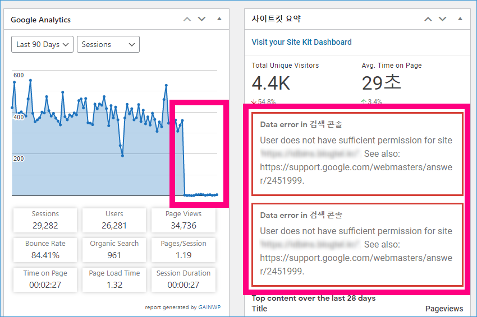Select the Sessions 29,282 stat box
Image resolution: width=477 pixels, height=317 pixels.
pos(45,220)
